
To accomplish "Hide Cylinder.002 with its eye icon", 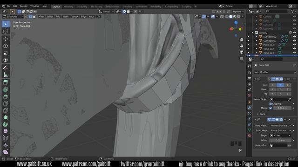I will coord(294,37).
